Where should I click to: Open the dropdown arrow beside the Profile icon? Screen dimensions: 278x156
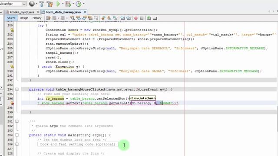[83, 4]
